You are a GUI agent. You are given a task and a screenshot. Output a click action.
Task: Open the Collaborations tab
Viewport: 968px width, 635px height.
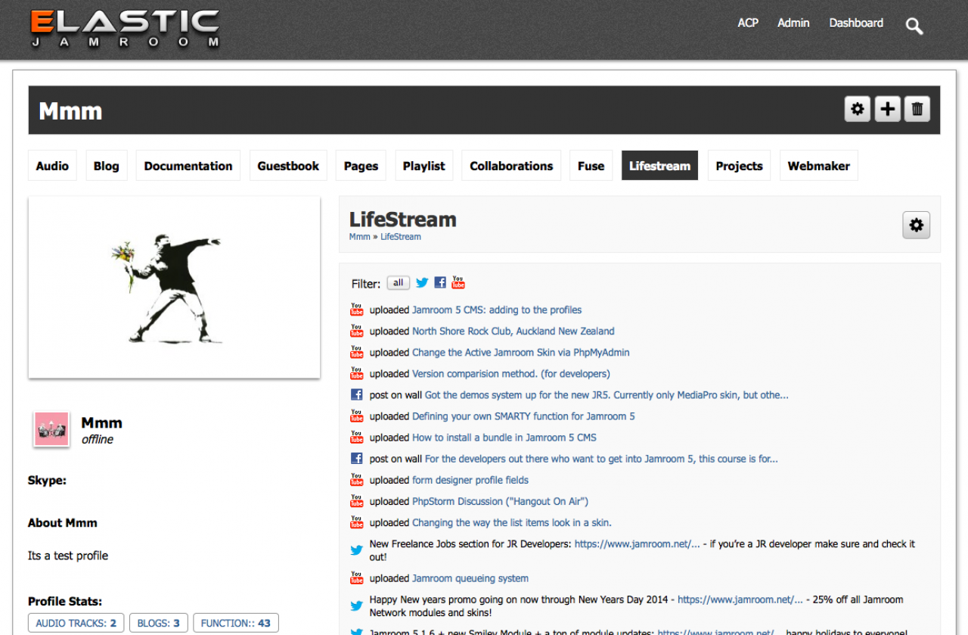pyautogui.click(x=511, y=166)
